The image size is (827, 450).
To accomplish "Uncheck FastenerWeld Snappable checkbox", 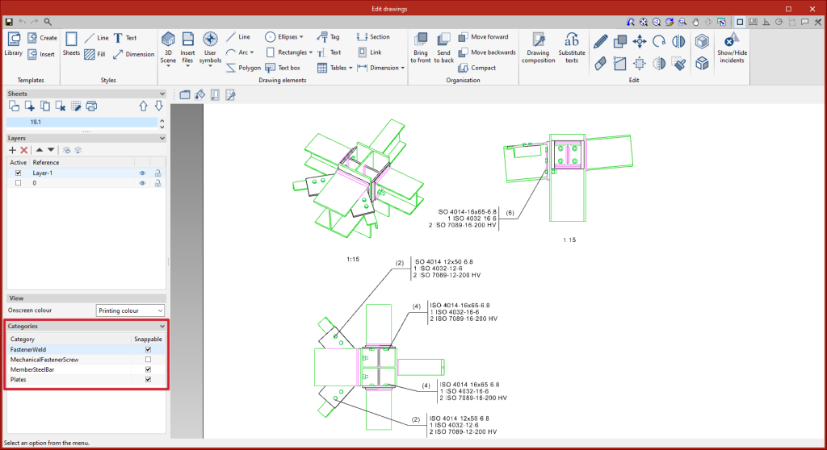I will pyautogui.click(x=149, y=349).
